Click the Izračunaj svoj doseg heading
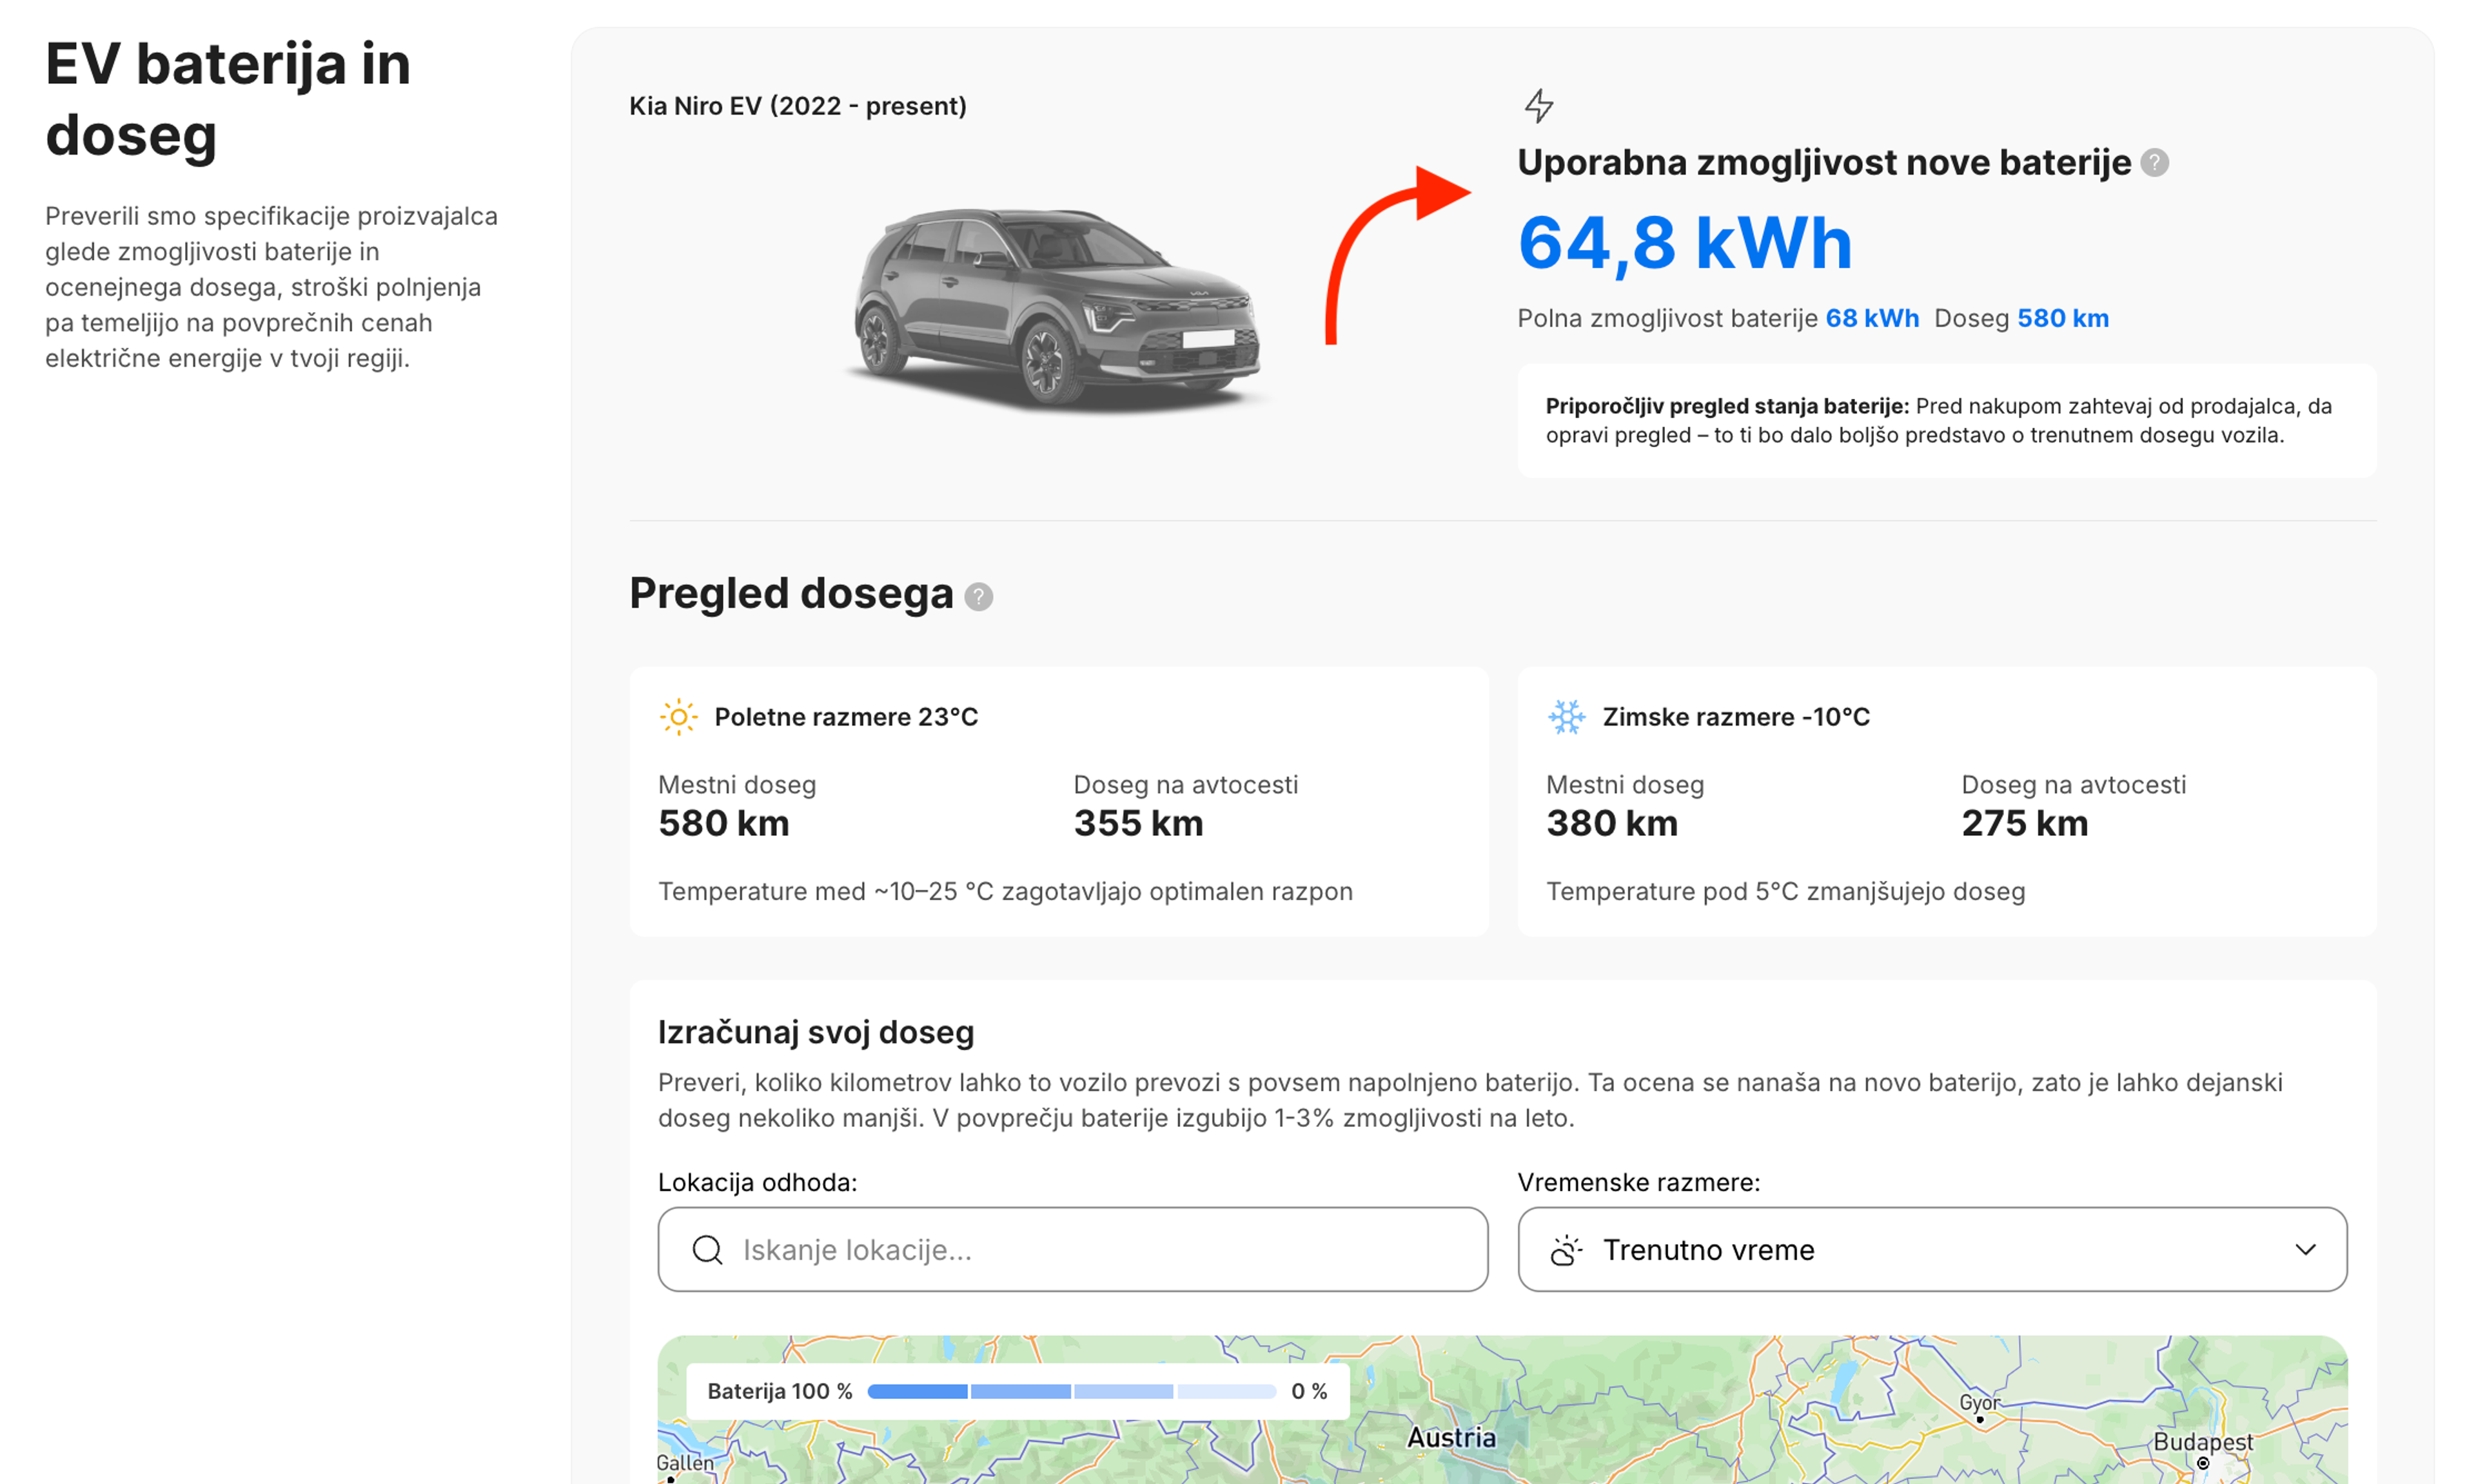The image size is (2476, 1484). [815, 1032]
